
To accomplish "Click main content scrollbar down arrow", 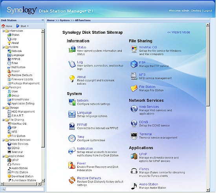I will pyautogui.click(x=208, y=190).
